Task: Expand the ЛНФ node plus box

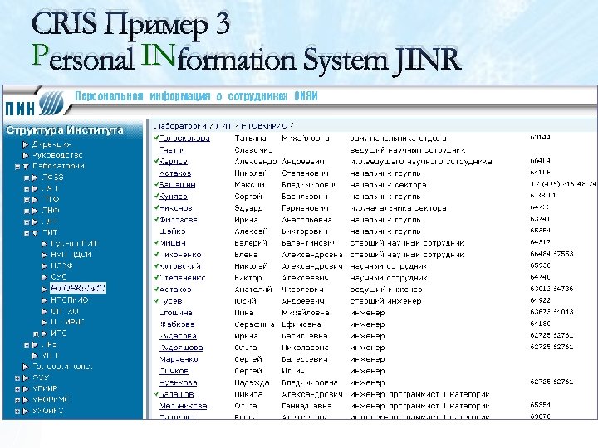Action: pos(27,211)
